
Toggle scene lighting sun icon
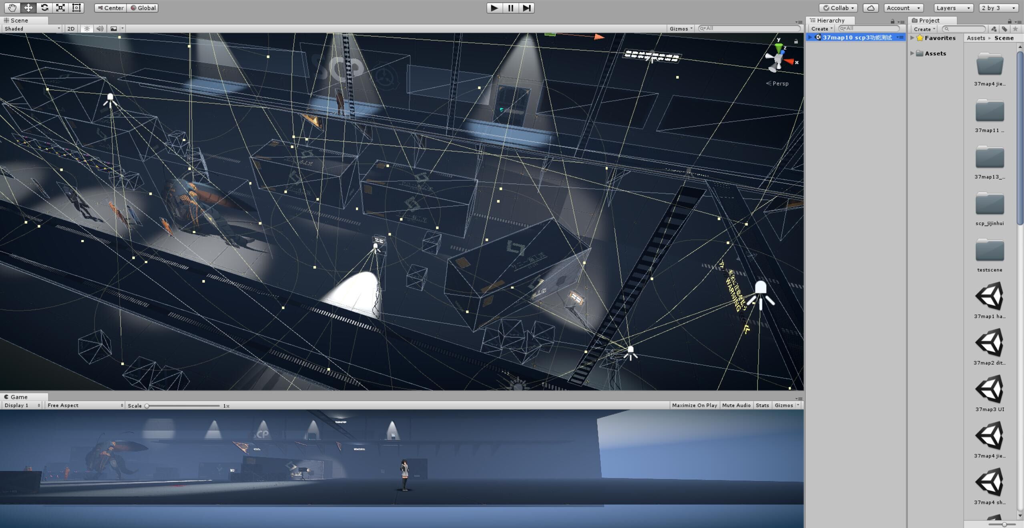click(x=87, y=28)
